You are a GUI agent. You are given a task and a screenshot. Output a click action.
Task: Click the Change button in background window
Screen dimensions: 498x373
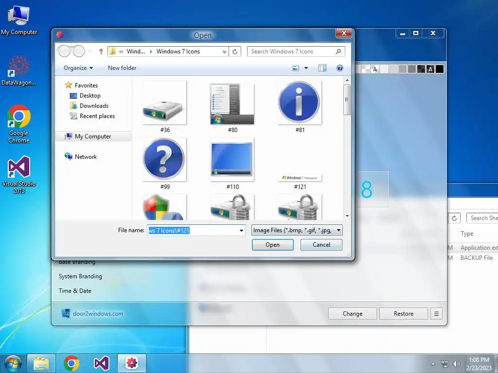(353, 313)
